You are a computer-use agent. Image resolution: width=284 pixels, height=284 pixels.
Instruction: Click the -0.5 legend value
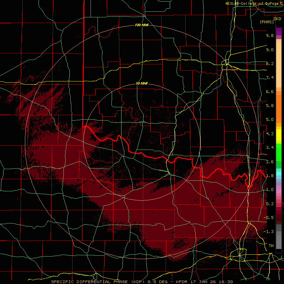269,218
